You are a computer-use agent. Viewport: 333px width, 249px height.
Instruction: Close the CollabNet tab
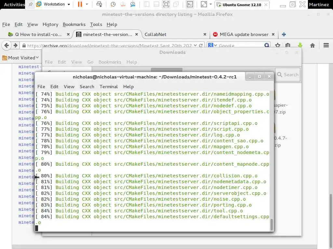205,34
